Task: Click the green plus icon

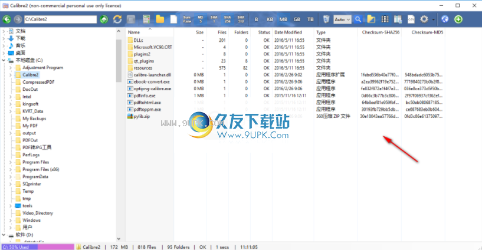Action: pos(458,19)
